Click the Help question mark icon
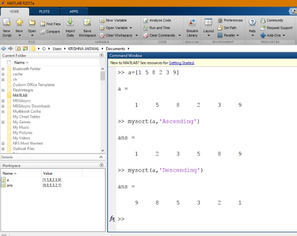This screenshot has height=236, width=297. click(x=252, y=22)
